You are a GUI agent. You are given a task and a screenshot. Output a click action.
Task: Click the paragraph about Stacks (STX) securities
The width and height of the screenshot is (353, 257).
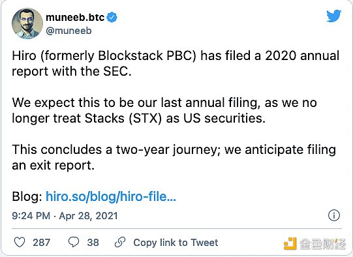click(x=164, y=110)
